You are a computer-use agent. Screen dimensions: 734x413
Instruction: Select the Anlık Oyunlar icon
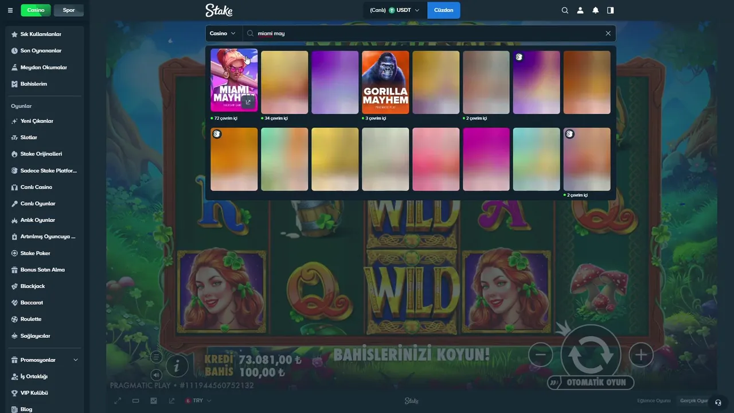coord(15,220)
